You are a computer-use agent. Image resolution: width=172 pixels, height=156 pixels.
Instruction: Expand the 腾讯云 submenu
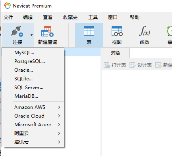[33, 142]
